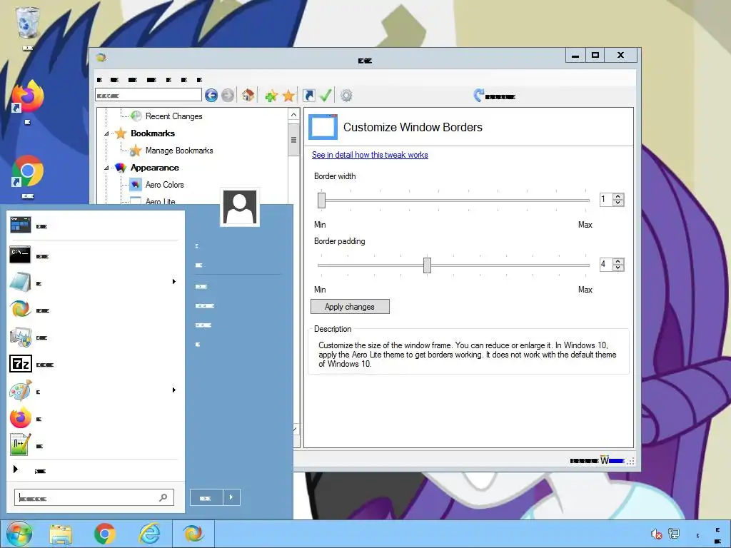Click the Border padding slider thumb

pos(427,265)
